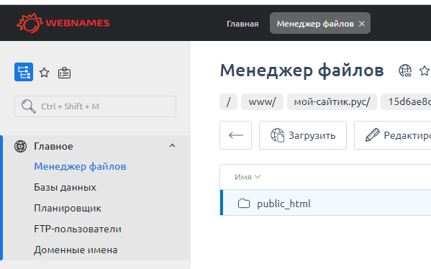Close the Менеджер файлов tab

point(362,24)
